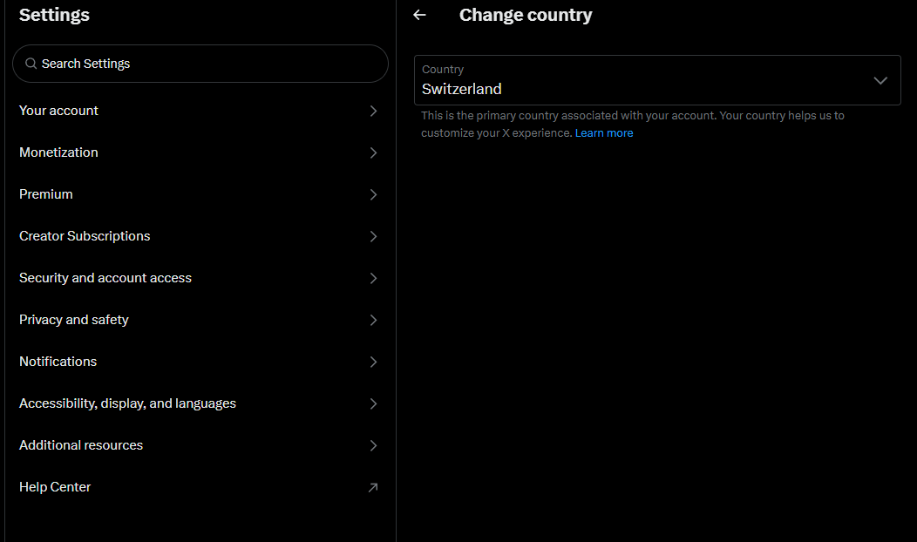
Task: Click the search magnifier icon
Action: click(x=31, y=63)
